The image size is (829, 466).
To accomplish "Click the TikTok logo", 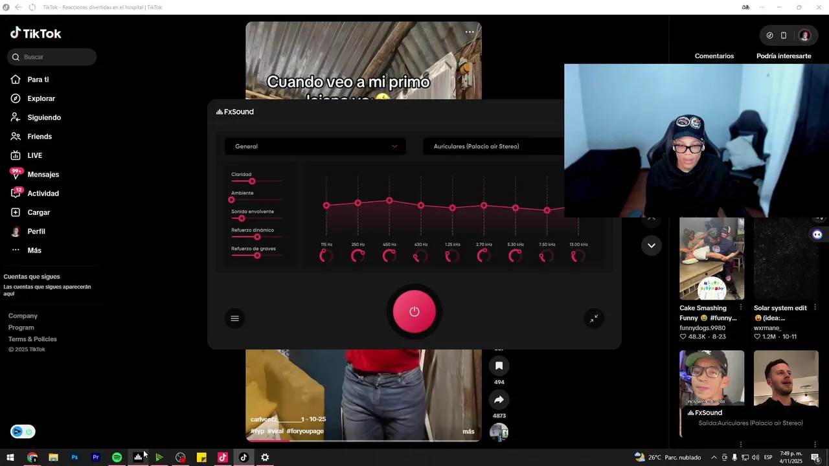I will click(x=36, y=33).
